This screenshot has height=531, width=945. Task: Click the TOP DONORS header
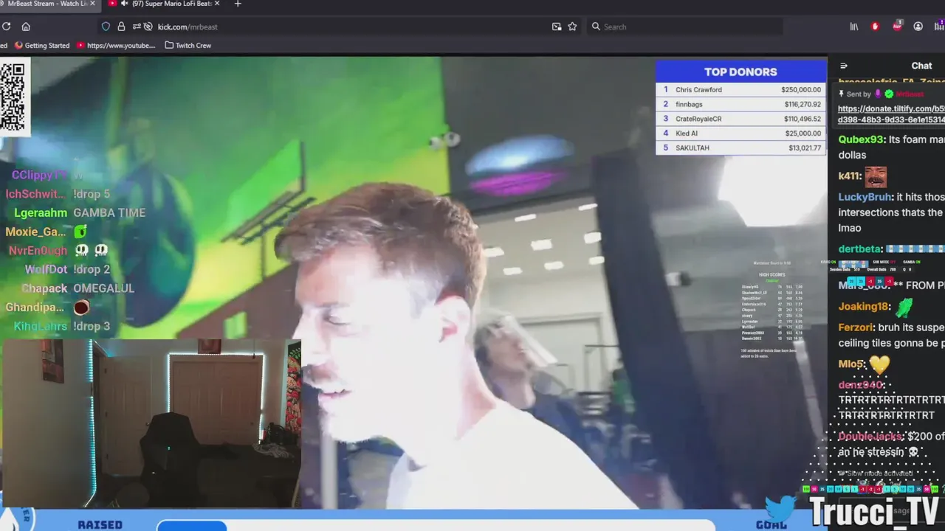(740, 72)
